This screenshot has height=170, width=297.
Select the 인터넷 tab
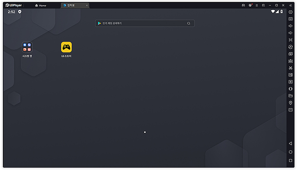point(75,6)
